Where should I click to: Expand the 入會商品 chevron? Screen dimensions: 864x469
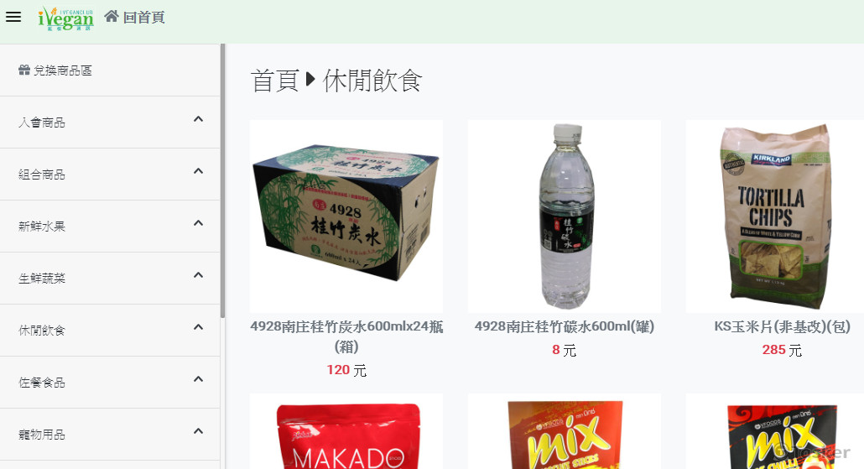[198, 119]
